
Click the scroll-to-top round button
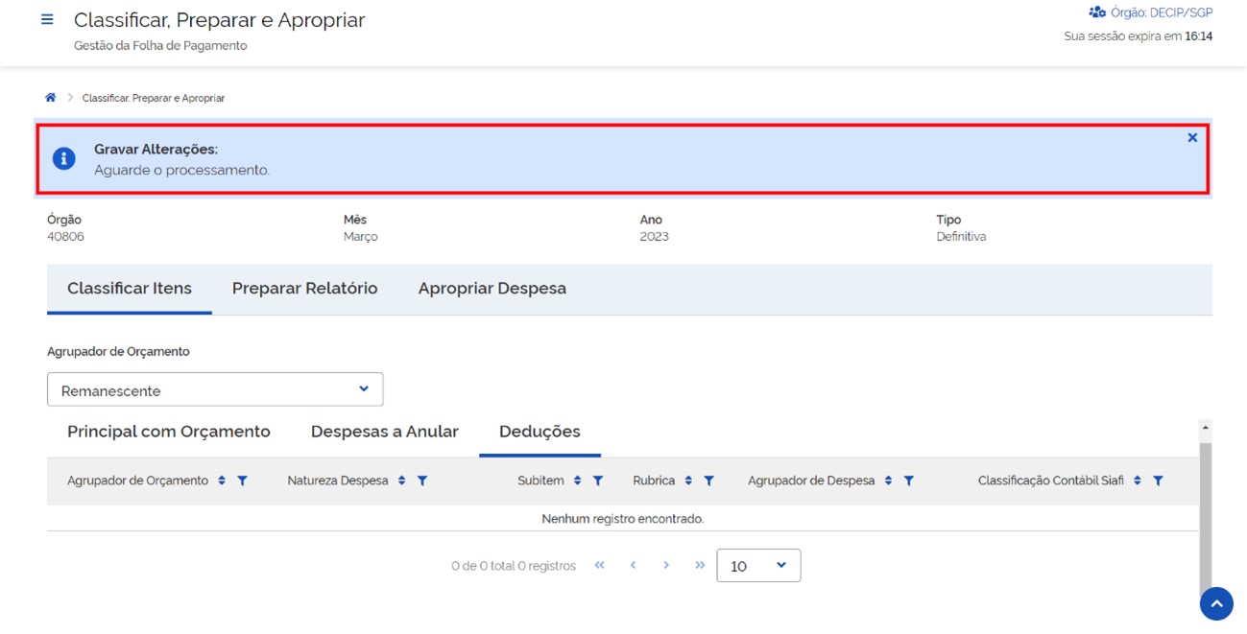click(1216, 604)
